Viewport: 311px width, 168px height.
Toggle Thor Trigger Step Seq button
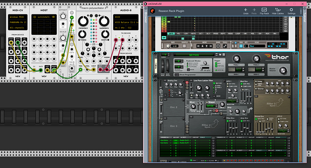tap(216, 66)
